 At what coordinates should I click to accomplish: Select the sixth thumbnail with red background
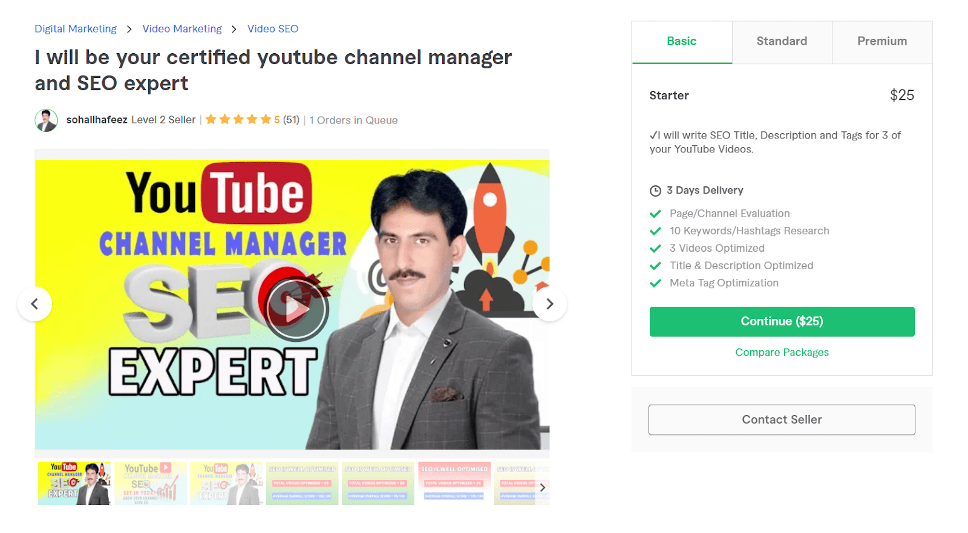454,483
